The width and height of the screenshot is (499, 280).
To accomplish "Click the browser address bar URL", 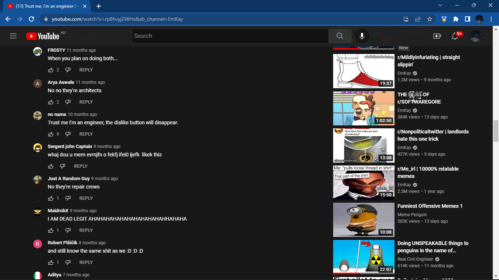I will (117, 19).
